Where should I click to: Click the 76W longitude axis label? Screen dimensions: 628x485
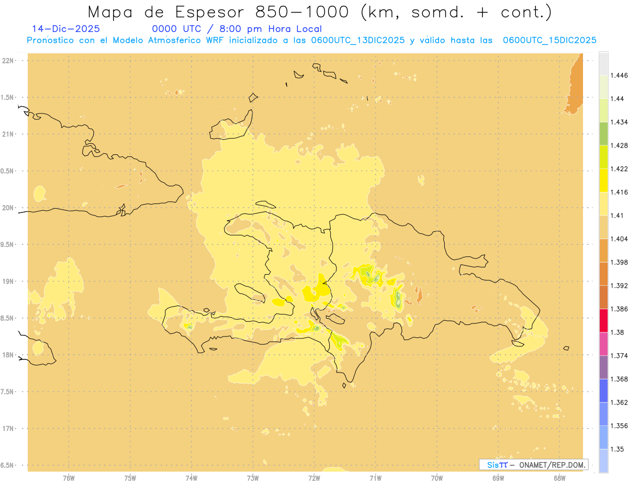tap(69, 477)
